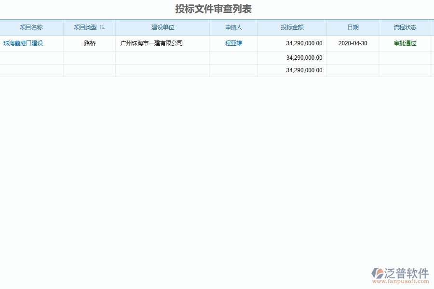The width and height of the screenshot is (434, 289).
Task: Click the sort icon beside 项目类型 header
Action: (x=102, y=27)
